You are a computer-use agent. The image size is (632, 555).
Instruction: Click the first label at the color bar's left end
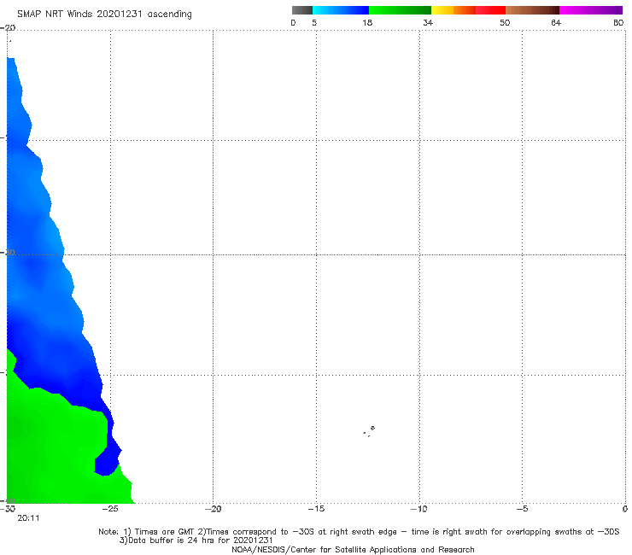[294, 22]
